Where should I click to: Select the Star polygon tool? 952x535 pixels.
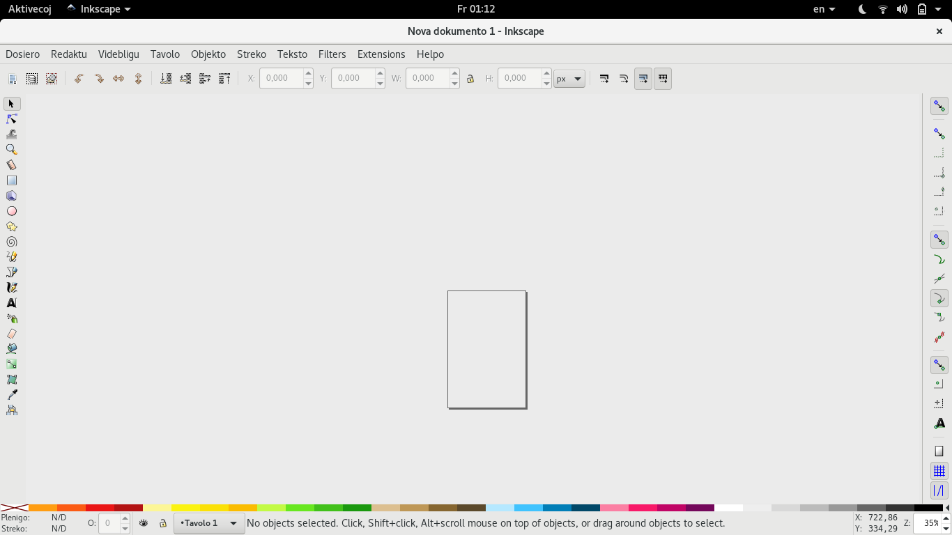[11, 226]
